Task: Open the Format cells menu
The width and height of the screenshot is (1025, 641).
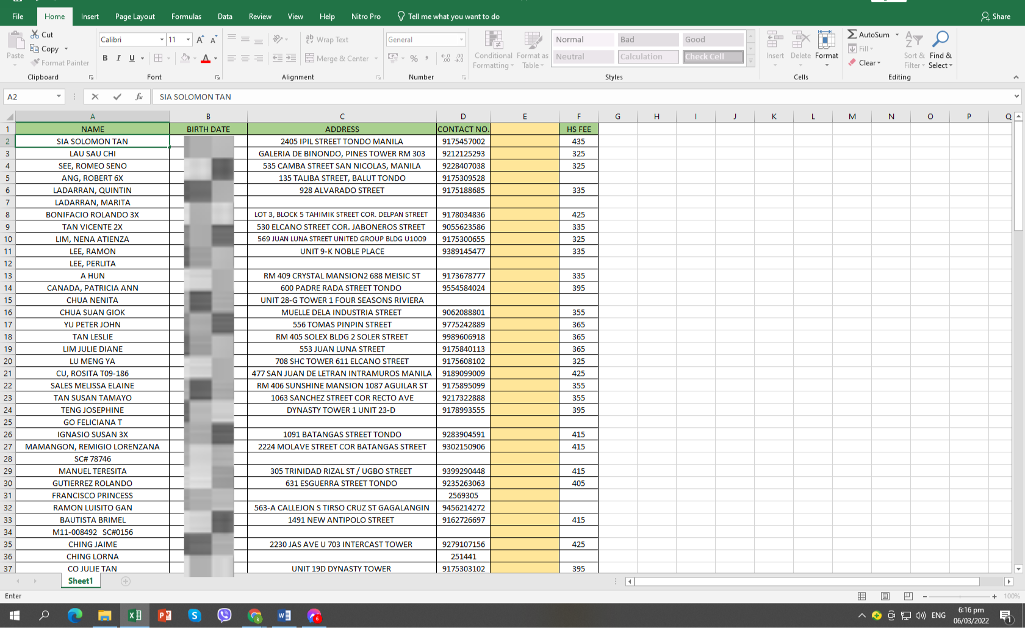Action: point(827,48)
